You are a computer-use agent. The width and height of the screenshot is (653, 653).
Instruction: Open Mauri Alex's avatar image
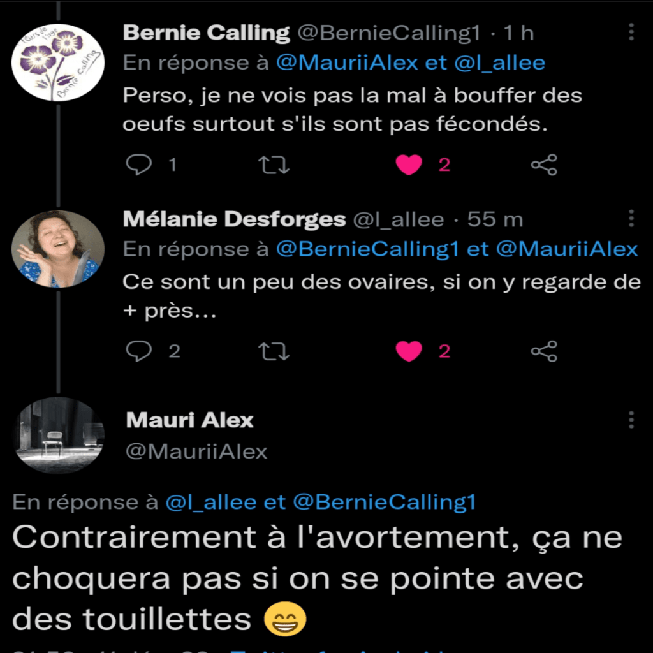pos(58,435)
